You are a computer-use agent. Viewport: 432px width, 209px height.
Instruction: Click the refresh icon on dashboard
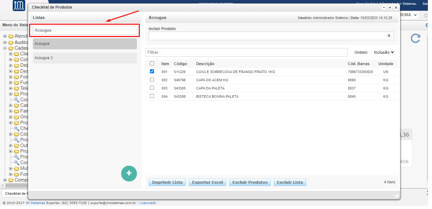415,38
